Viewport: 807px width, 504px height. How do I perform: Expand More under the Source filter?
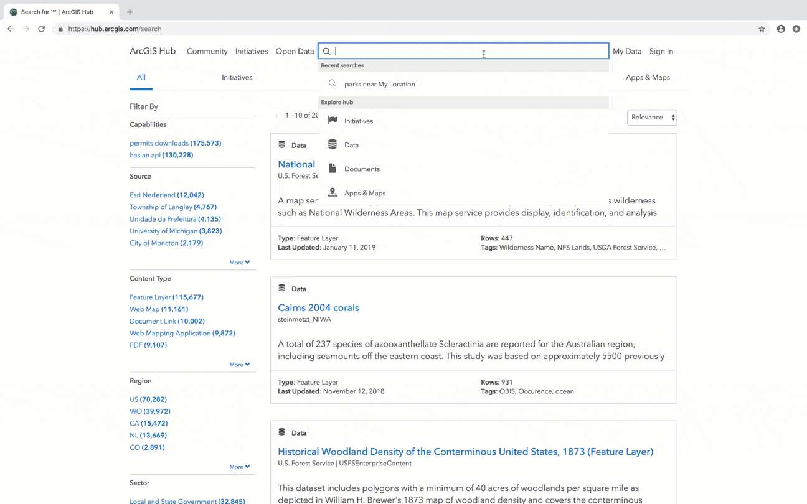pyautogui.click(x=240, y=261)
